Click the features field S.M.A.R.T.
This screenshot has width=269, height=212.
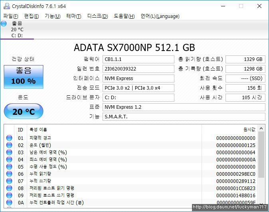pyautogui.click(x=184, y=117)
